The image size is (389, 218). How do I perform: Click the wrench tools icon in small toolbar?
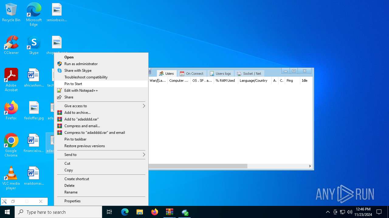(x=4, y=201)
